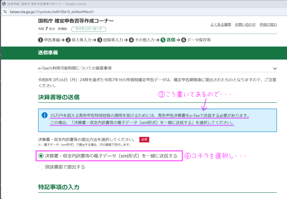
Task: Click the step 1 申告準備 circle icon
Action: [41, 40]
